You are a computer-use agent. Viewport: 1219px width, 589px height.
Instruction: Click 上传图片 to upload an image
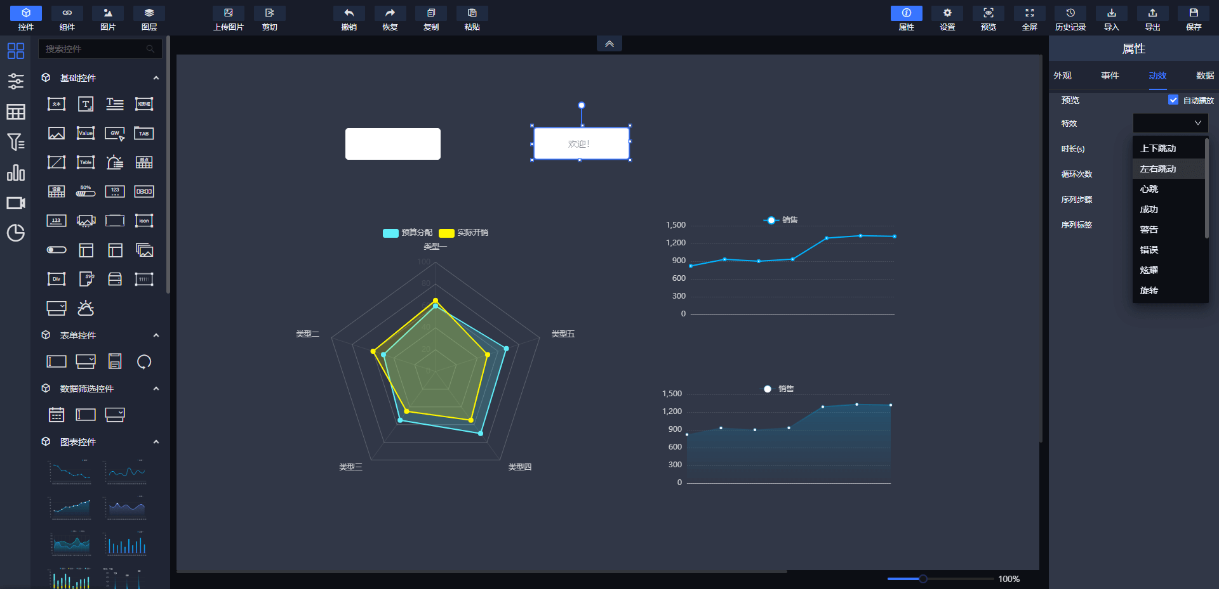coord(229,18)
